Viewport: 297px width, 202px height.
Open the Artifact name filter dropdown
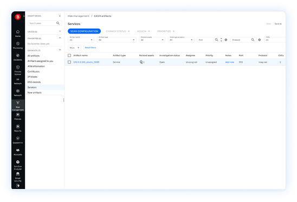(x=81, y=40)
